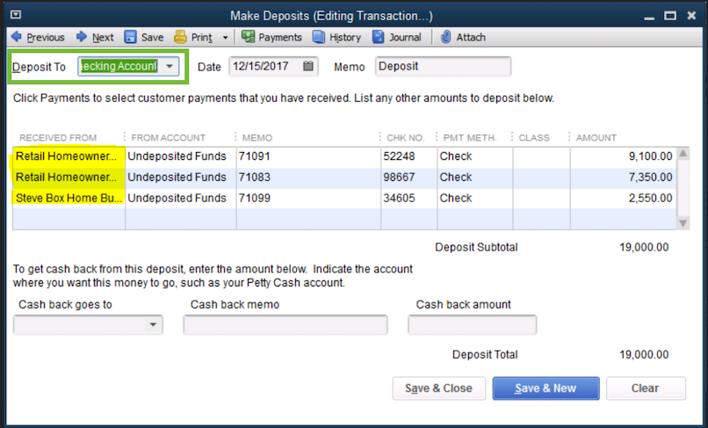Click the Save floppy disk icon
Image resolution: width=708 pixels, height=428 pixels.
click(130, 37)
